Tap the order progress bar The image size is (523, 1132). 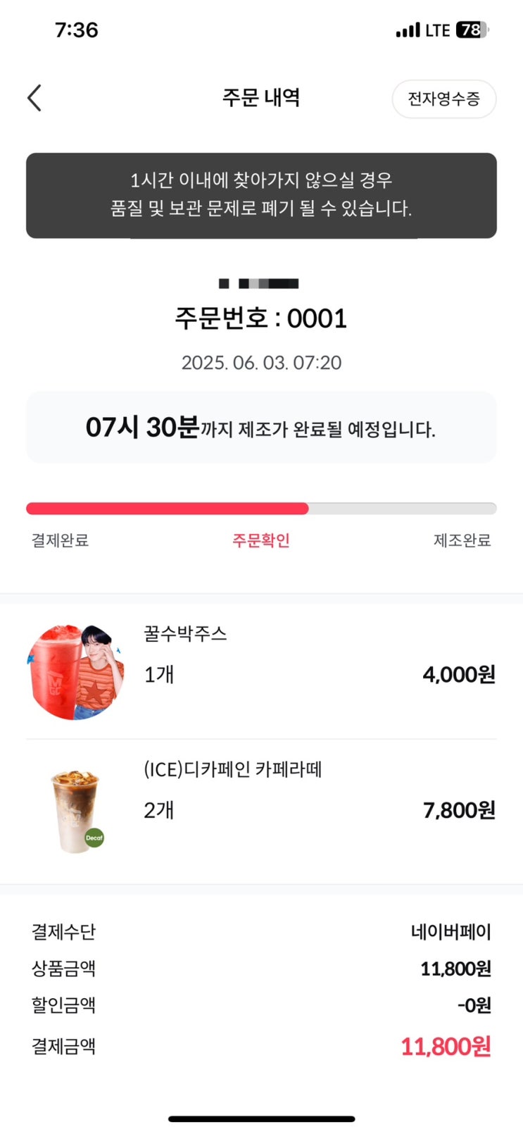[261, 509]
